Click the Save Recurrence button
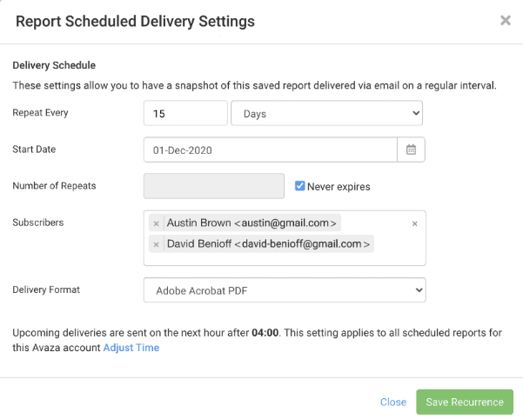 (465, 402)
